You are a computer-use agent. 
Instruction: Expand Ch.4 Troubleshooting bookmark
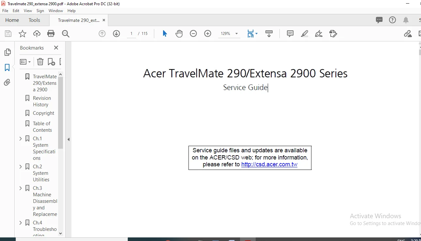point(21,223)
